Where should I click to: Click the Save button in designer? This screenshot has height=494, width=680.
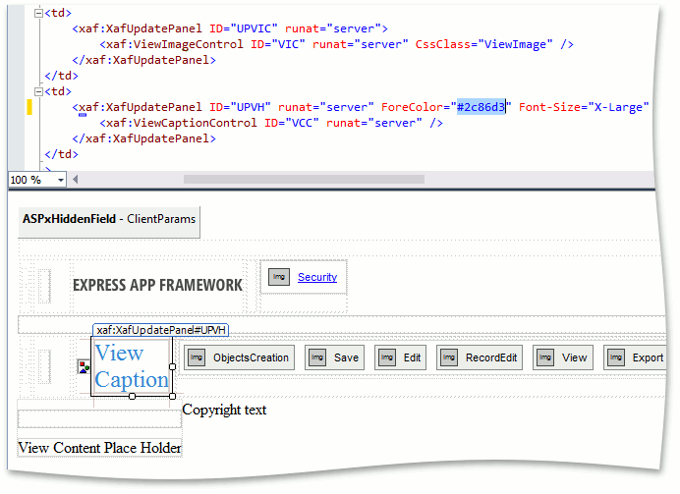(x=334, y=357)
